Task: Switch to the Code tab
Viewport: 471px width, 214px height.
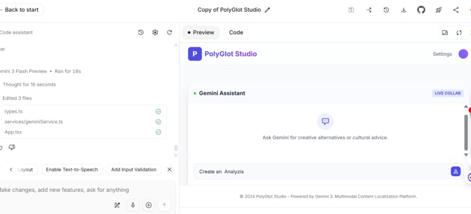Action: click(x=236, y=33)
